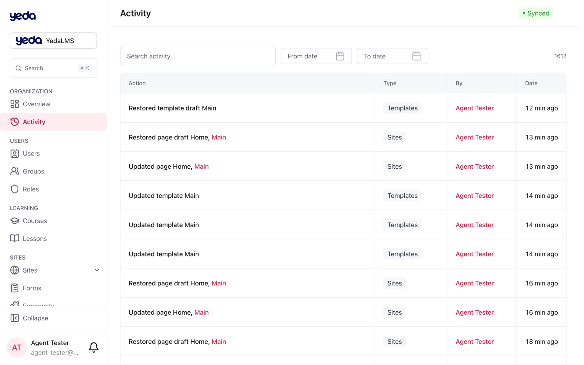The height and width of the screenshot is (365, 584).
Task: Navigate to Courses
Action: pos(35,221)
